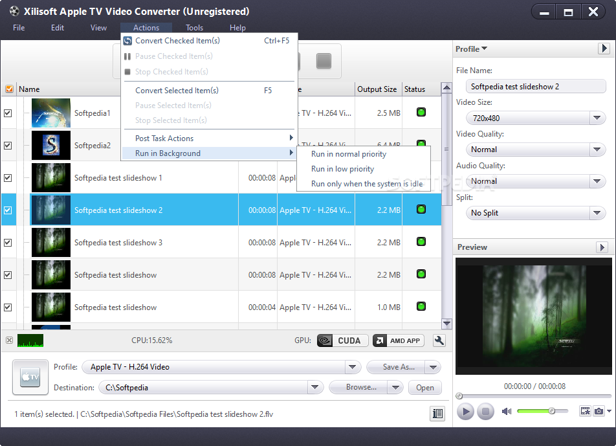Image resolution: width=616 pixels, height=446 pixels.
Task: Stop the preview playback
Action: pyautogui.click(x=485, y=412)
